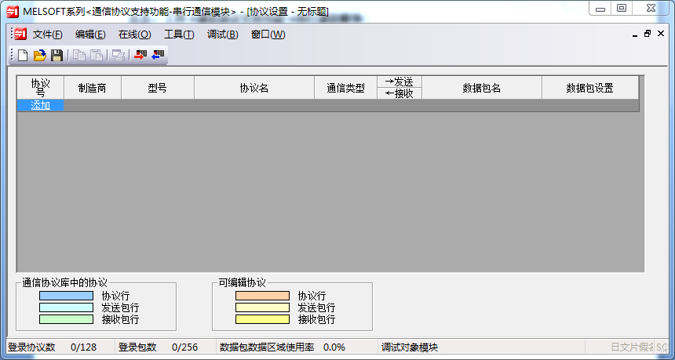Open the 工具(T) menu

[179, 35]
